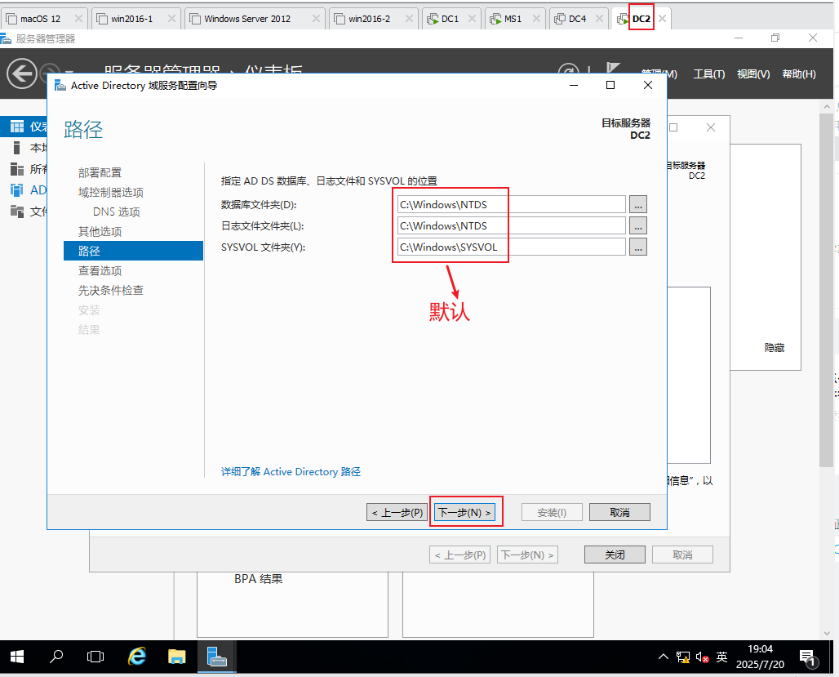Open the action center notification icon
Image resolution: width=839 pixels, height=677 pixels.
coord(807,657)
